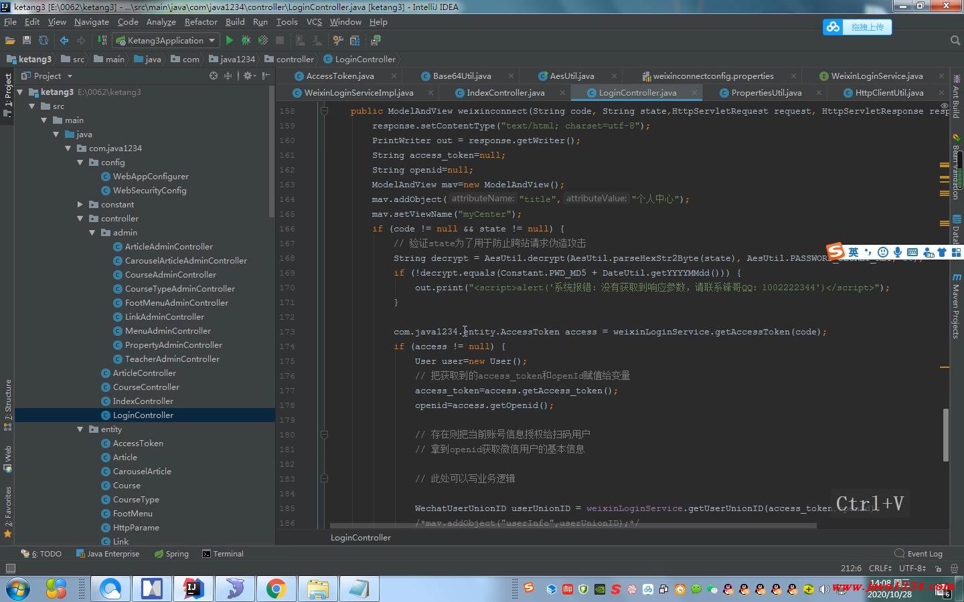Toggle the read-only lock icon in status bar
964x602 pixels.
click(x=939, y=569)
